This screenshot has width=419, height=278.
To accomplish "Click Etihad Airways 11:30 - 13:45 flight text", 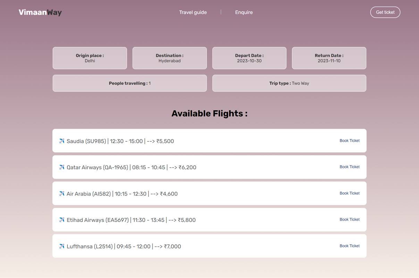I will 131,220.
